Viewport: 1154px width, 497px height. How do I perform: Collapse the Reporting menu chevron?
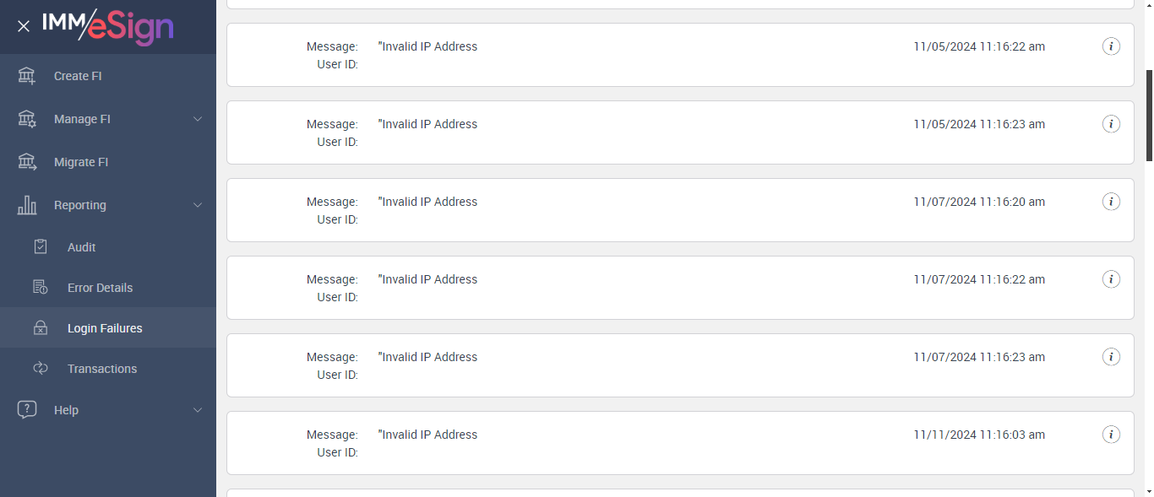coord(198,205)
